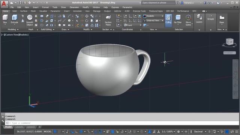The width and height of the screenshot is (240, 135).
Task: Open the Section Plane tool
Action: click(108, 20)
